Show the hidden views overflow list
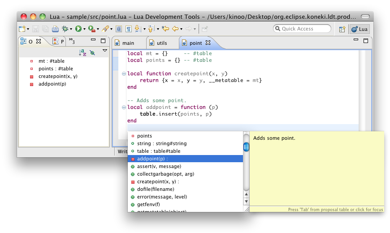This screenshot has width=390, height=233. coord(72,41)
